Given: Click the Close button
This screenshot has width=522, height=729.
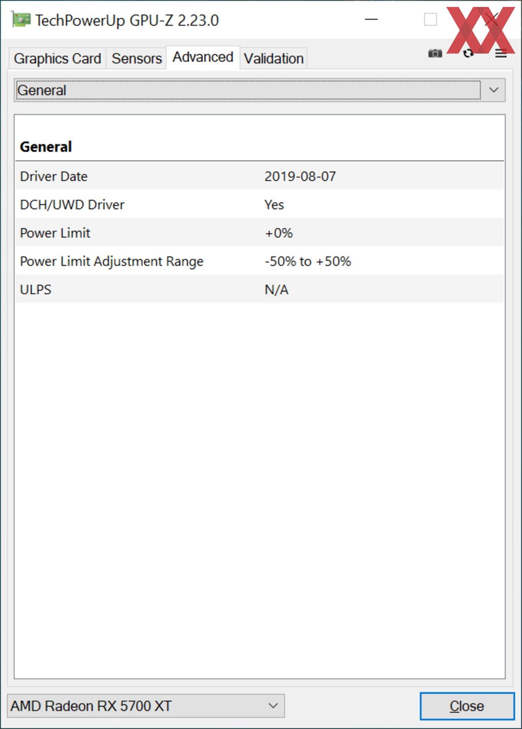Looking at the screenshot, I should 467,706.
